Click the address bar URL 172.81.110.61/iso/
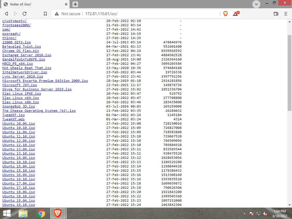Screen dimensions: 292x219 point(101,14)
